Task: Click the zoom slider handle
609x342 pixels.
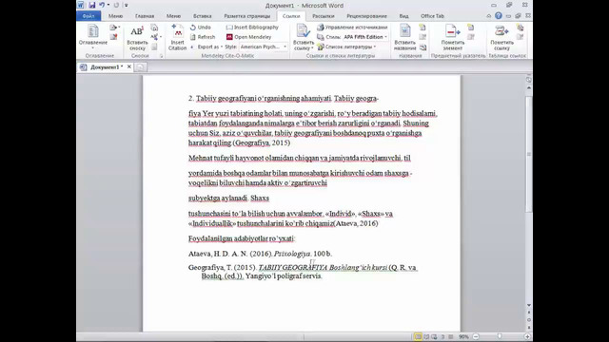Action: (500, 336)
